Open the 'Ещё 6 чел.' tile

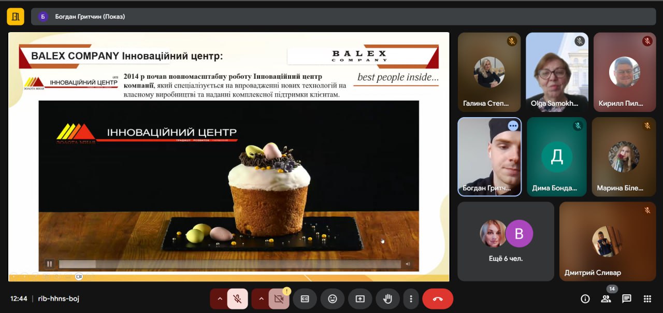point(506,241)
